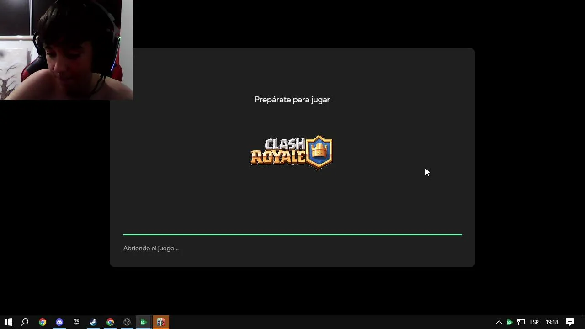This screenshot has width=585, height=329.
Task: Open Epic Games Launcher taskbar icon
Action: pyautogui.click(x=76, y=322)
